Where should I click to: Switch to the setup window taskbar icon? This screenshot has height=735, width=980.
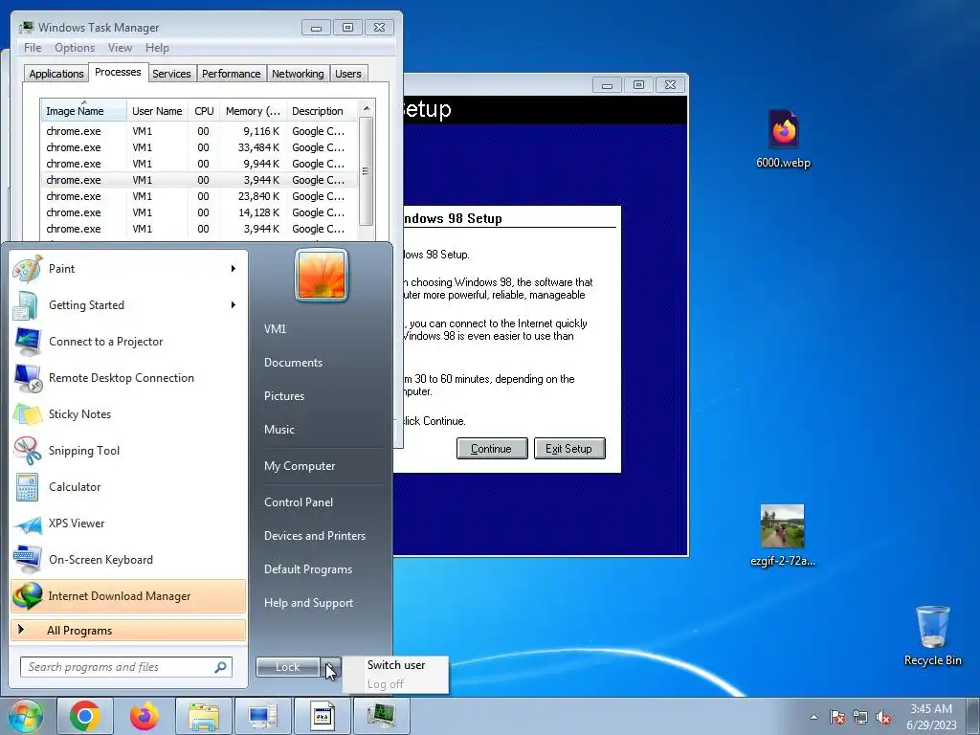(x=322, y=716)
